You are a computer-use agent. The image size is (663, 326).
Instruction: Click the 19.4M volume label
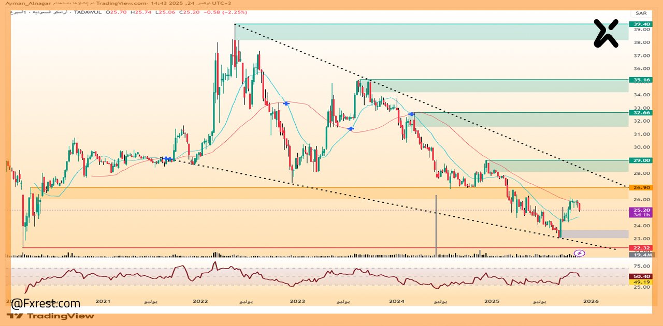(640, 255)
